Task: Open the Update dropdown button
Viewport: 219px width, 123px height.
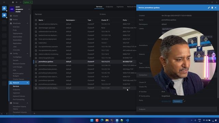Action: (28, 2)
